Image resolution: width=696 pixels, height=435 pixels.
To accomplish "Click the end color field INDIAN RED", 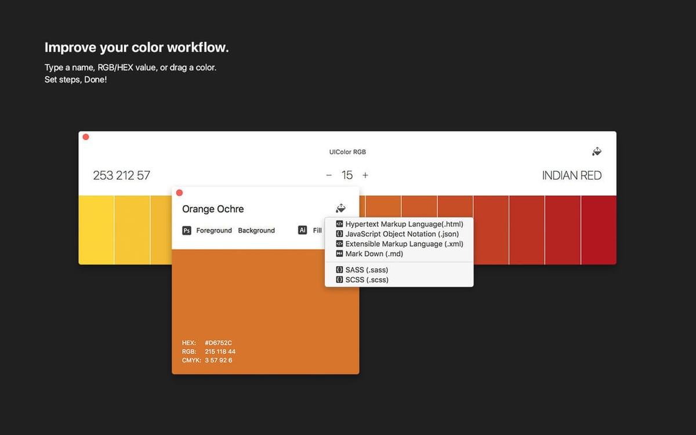I will (572, 175).
